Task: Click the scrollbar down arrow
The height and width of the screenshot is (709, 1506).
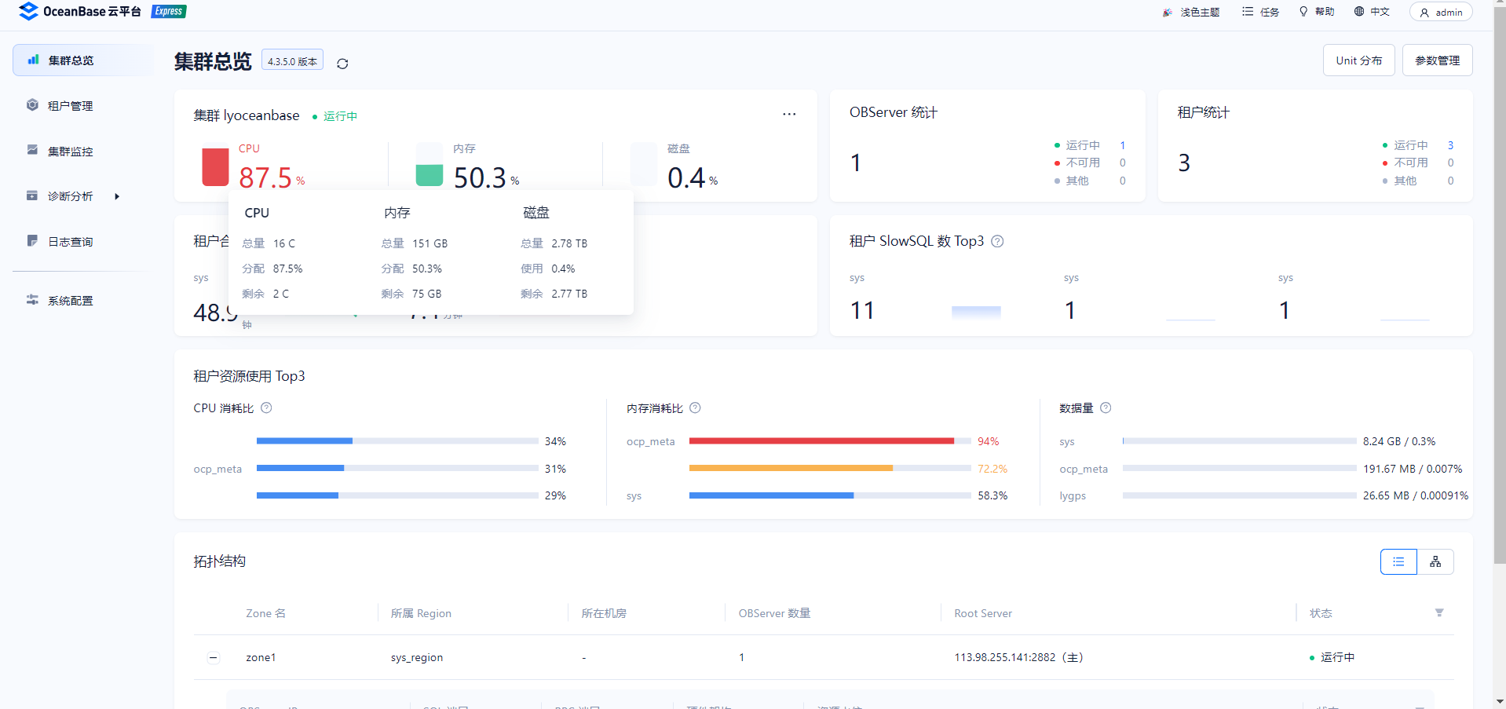Action: click(1500, 701)
